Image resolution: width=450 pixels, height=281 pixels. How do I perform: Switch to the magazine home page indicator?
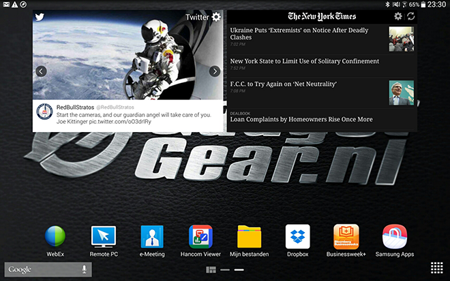[x=211, y=269]
